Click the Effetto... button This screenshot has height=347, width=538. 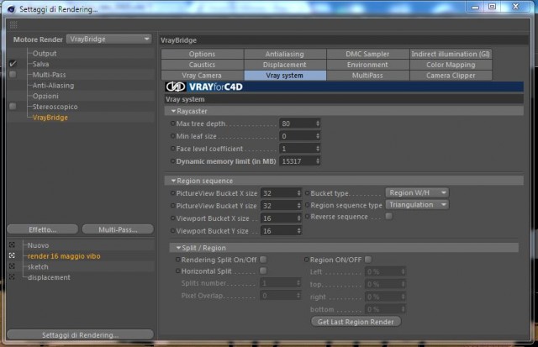click(43, 229)
